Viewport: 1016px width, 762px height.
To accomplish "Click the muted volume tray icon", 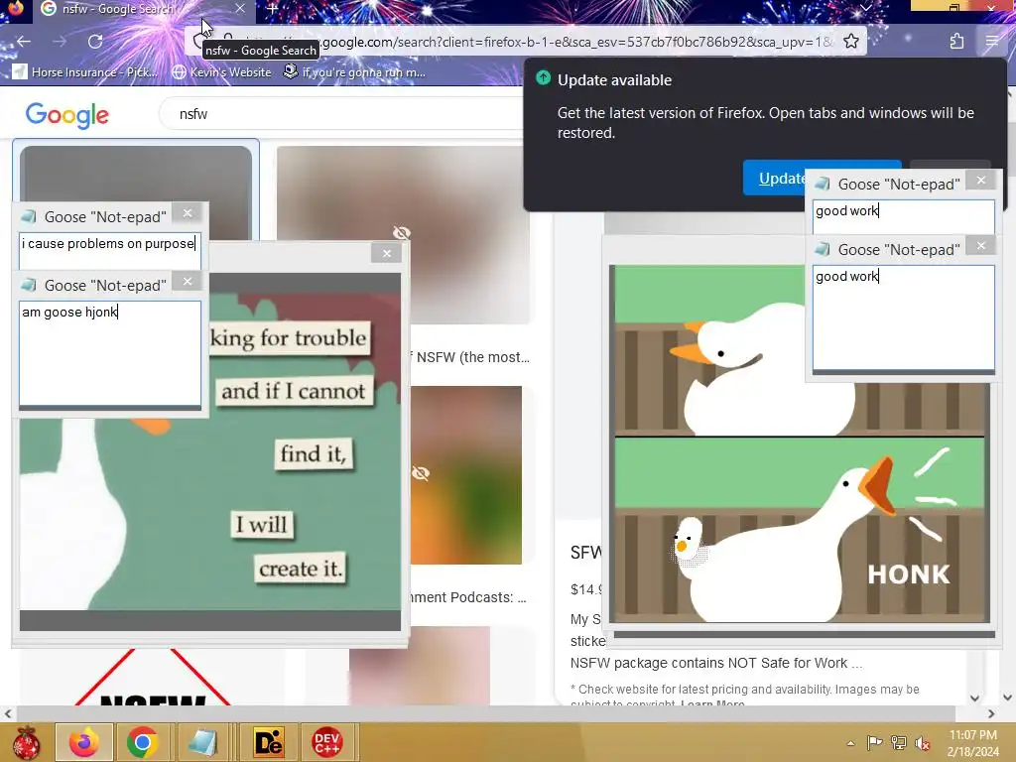I will (922, 742).
